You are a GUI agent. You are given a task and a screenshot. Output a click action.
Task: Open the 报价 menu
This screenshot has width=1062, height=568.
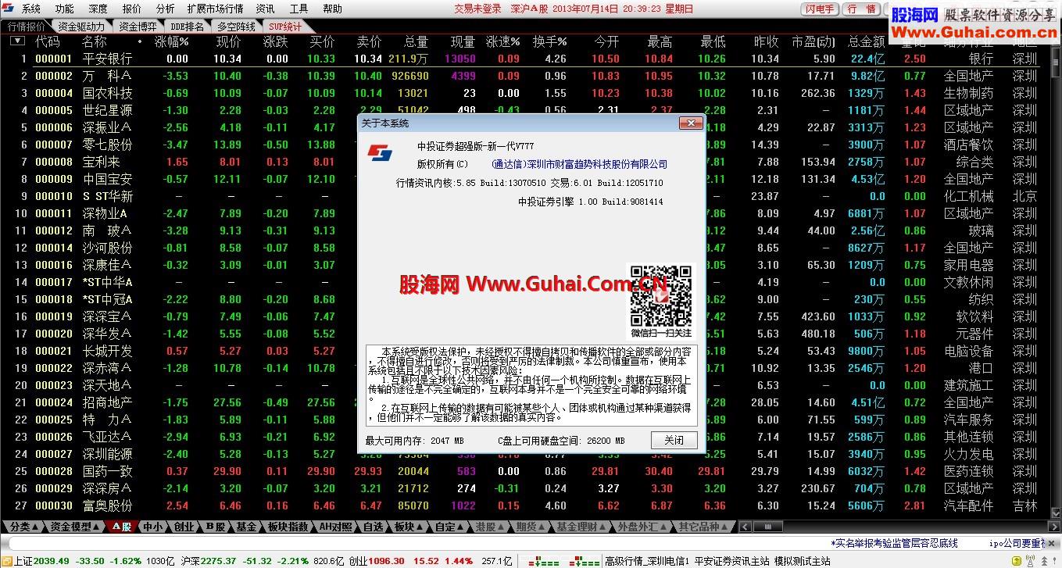click(x=132, y=9)
